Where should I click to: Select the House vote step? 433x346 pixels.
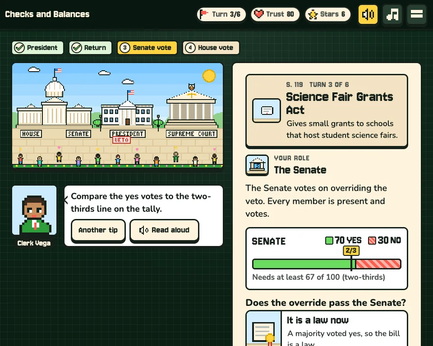(x=211, y=48)
